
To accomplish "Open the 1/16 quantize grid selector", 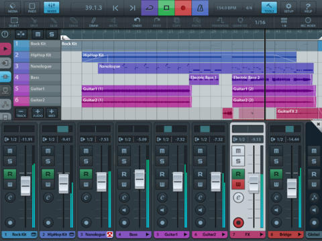I will [x=260, y=22].
